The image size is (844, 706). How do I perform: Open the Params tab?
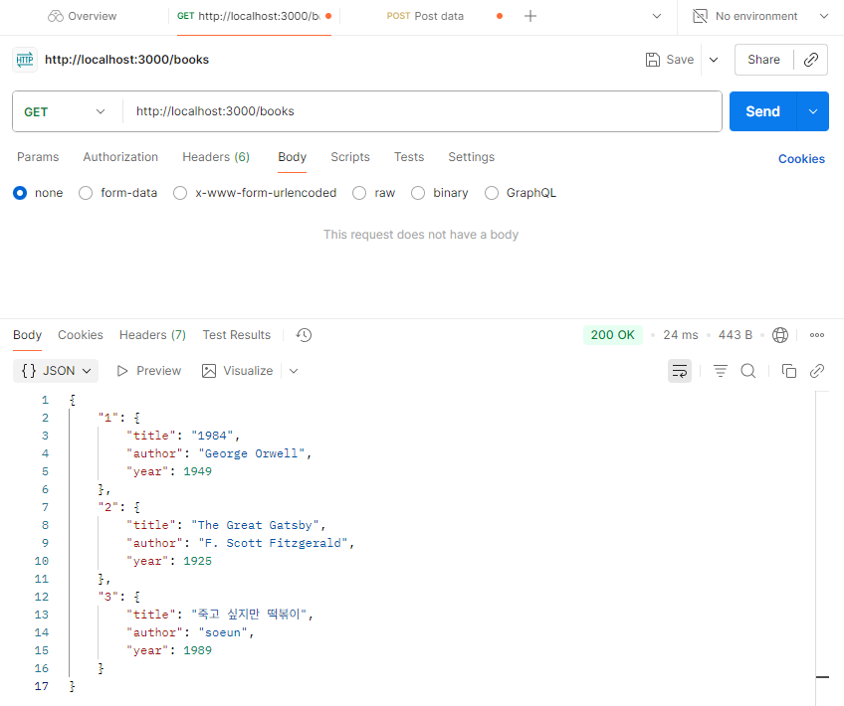(x=38, y=157)
